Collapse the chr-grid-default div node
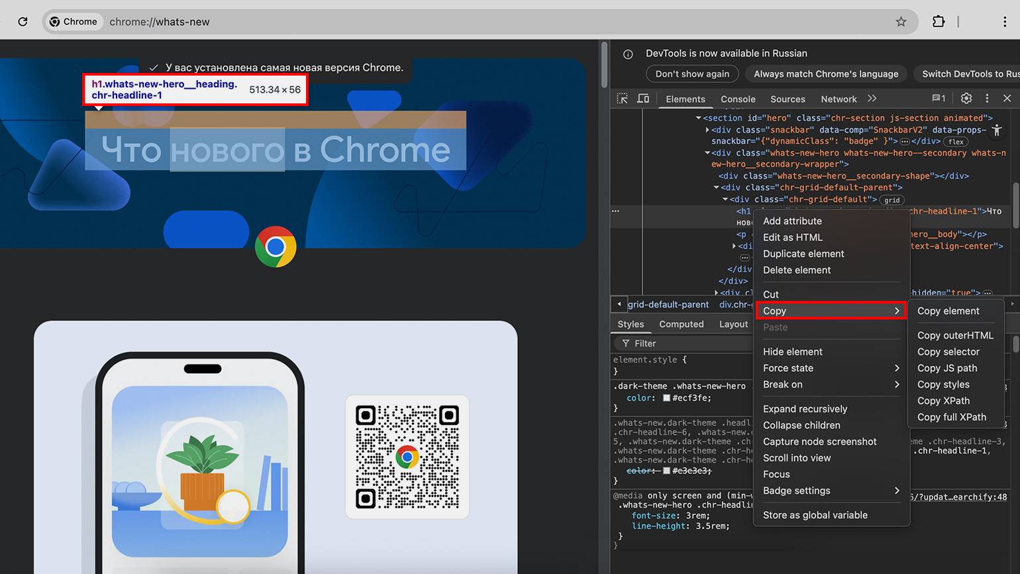1020x574 pixels. (x=725, y=200)
